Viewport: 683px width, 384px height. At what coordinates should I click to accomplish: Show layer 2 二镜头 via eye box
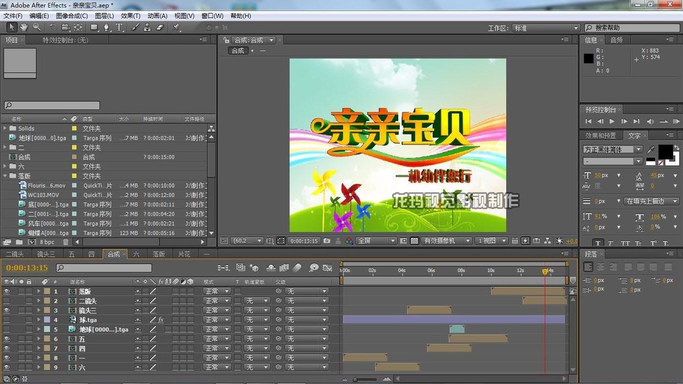click(x=7, y=301)
